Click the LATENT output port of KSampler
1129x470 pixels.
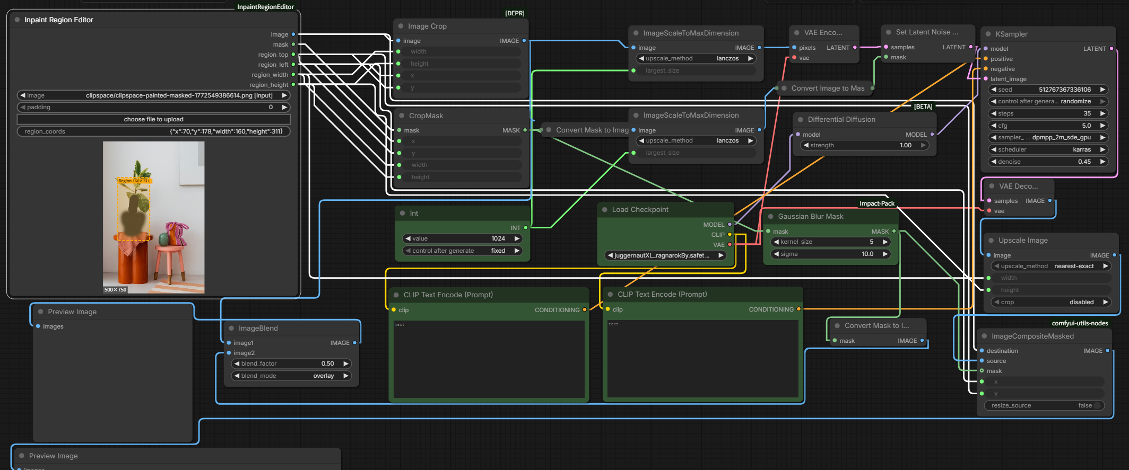point(1111,49)
